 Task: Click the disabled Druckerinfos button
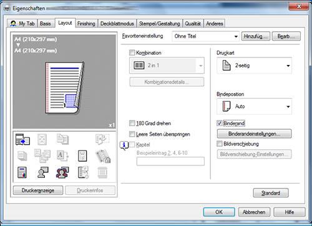pyautogui.click(x=90, y=190)
